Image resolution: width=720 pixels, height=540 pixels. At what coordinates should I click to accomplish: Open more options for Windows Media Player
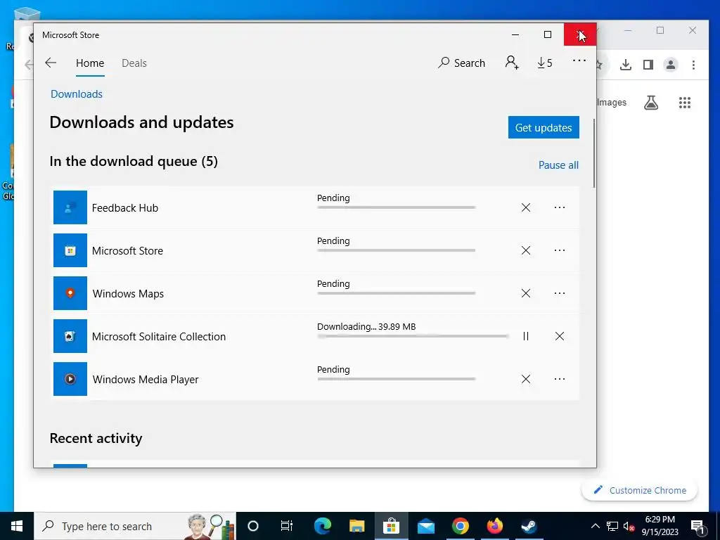(x=559, y=379)
